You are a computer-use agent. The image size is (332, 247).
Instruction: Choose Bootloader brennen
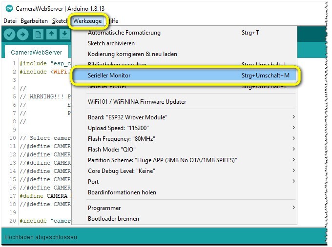tap(184, 219)
